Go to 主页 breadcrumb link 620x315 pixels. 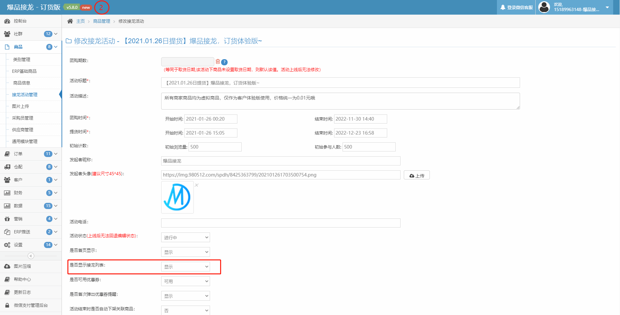80,21
